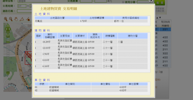This screenshot has height=100, width=193.
Task: Click the 建築完成年月 column header
Action: [95, 36]
